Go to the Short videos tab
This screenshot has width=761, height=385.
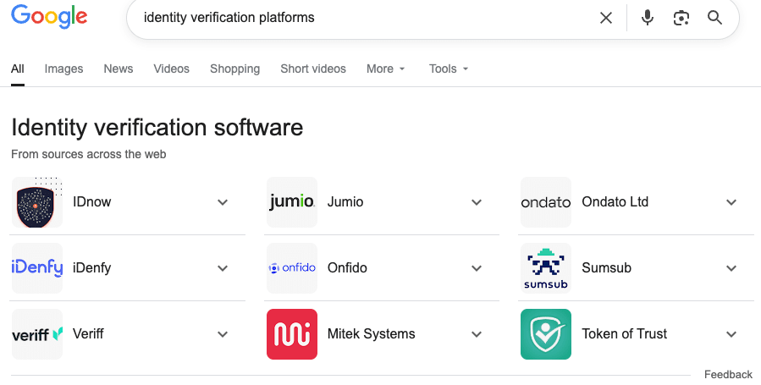313,69
